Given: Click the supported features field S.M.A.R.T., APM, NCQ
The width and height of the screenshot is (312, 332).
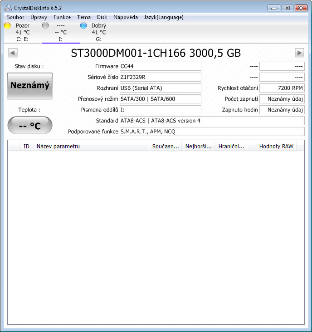Looking at the screenshot, I should coord(212,132).
